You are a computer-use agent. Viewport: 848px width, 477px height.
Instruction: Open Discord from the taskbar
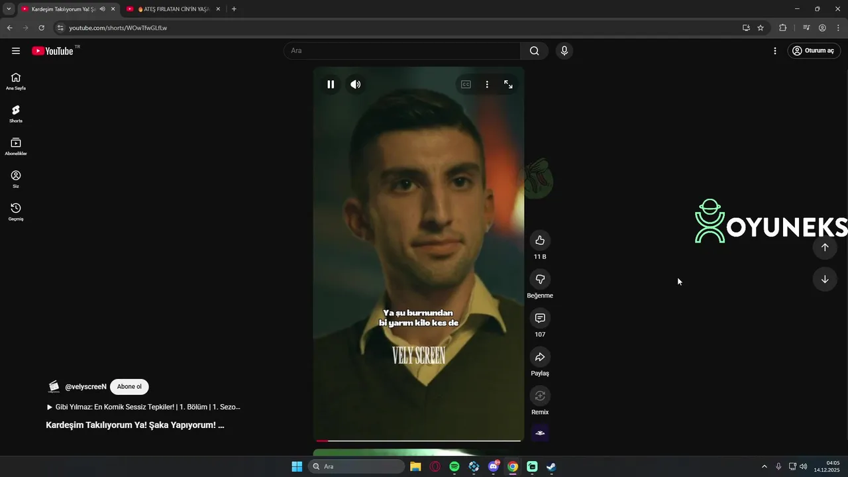494,466
